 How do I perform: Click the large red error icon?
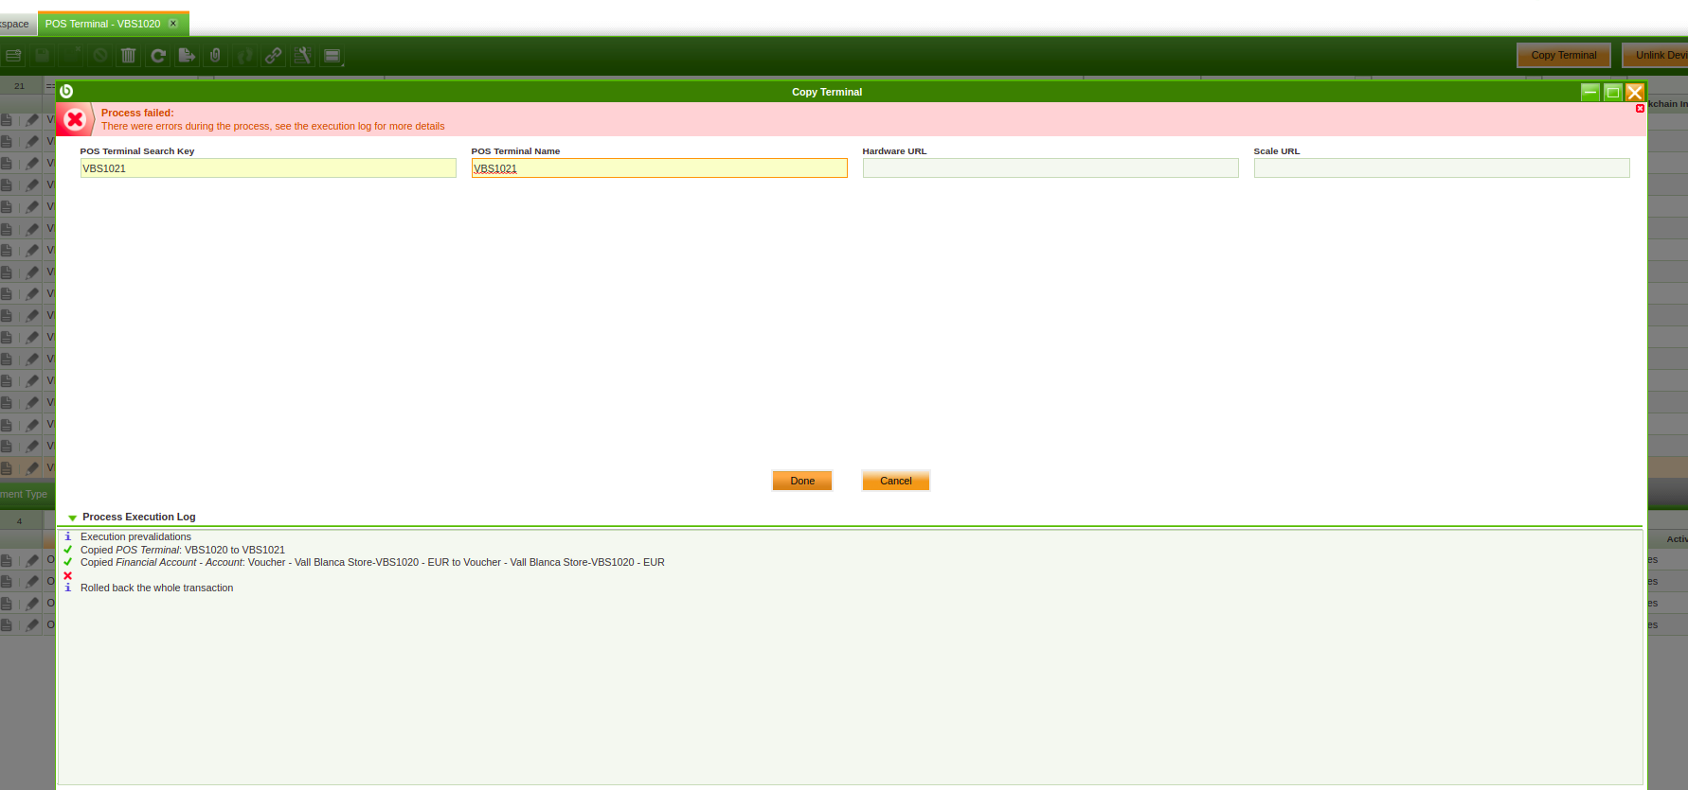point(75,119)
